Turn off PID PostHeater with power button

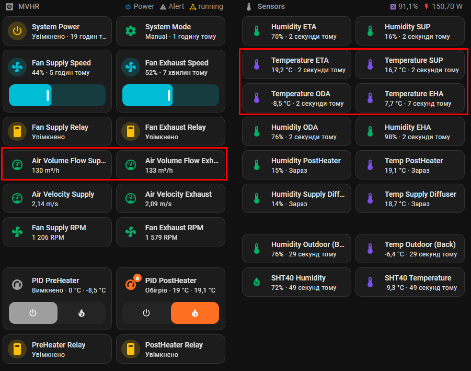click(x=146, y=313)
